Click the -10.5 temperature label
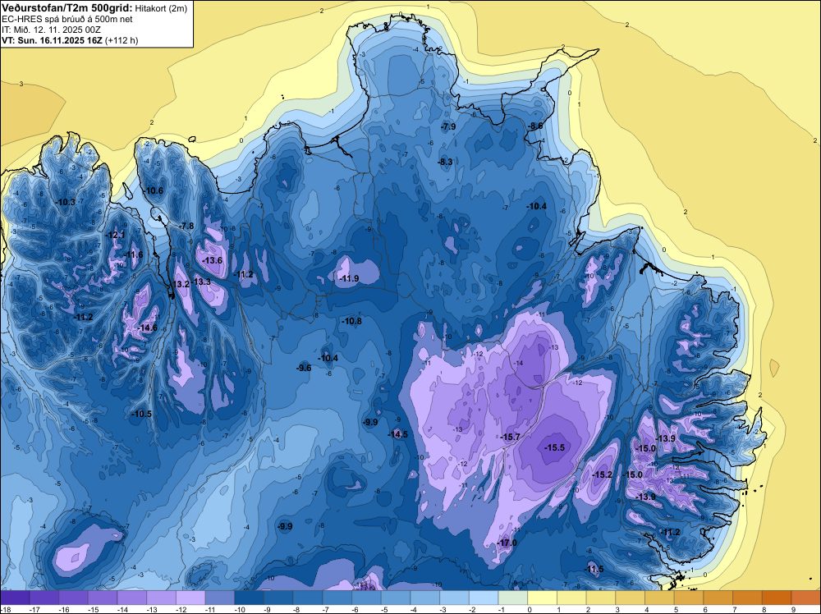This screenshot has width=821, height=614. point(141,414)
